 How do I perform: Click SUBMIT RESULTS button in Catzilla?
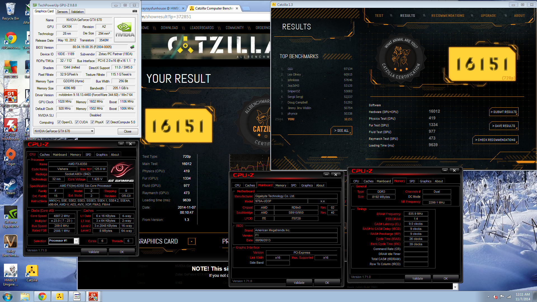point(504,112)
